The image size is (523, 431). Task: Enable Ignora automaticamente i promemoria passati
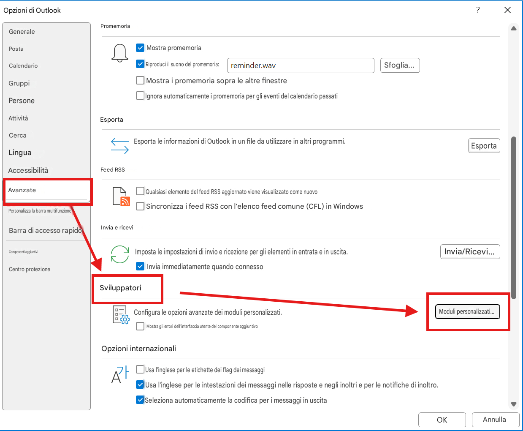click(140, 95)
